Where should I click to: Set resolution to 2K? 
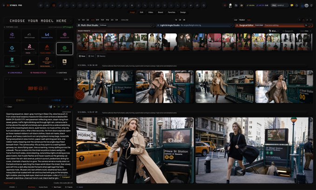[x=180, y=20]
